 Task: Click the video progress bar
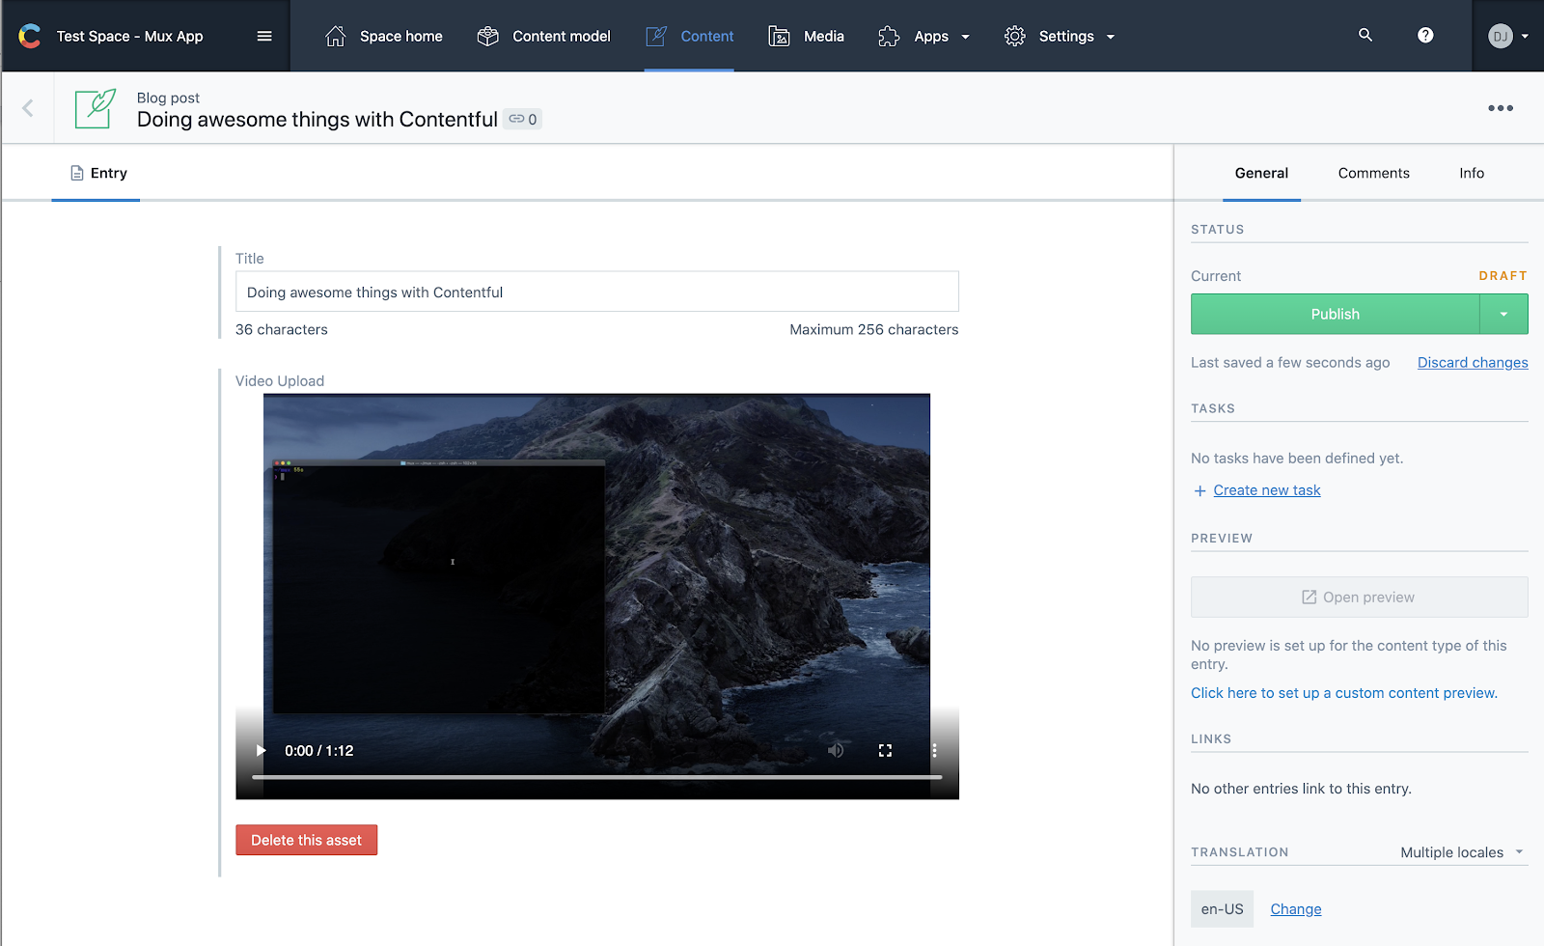pyautogui.click(x=597, y=776)
